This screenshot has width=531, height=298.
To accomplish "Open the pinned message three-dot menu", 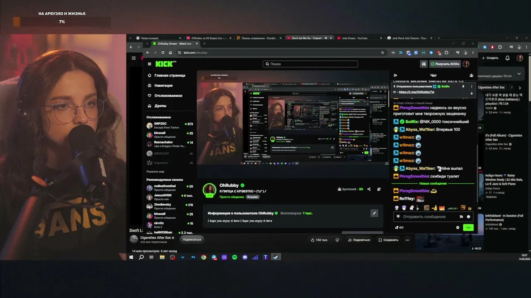I will (471, 87).
